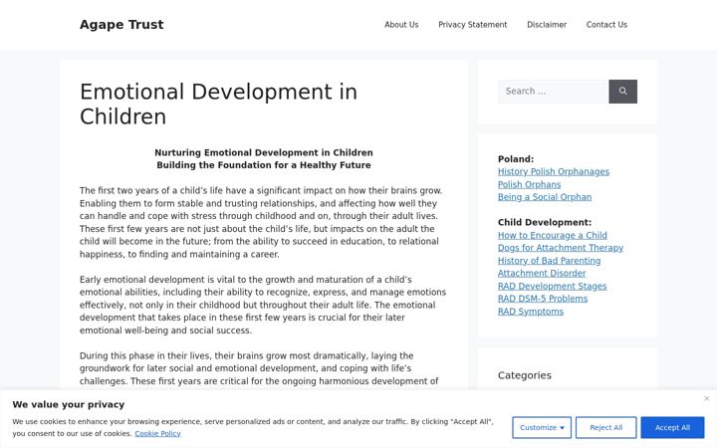
Task: Focus the Search input field
Action: tap(554, 92)
